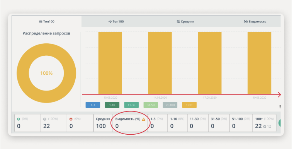Image resolution: width=292 pixels, height=149 pixels.
Task: Toggle the 51-100 legend filter
Action: pos(170,105)
